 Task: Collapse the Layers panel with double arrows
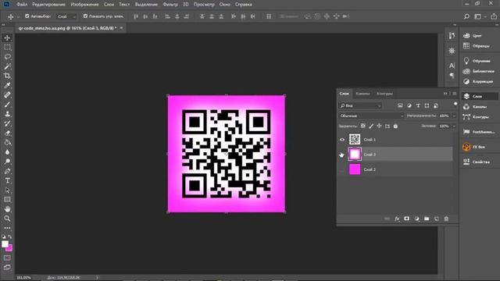445,94
